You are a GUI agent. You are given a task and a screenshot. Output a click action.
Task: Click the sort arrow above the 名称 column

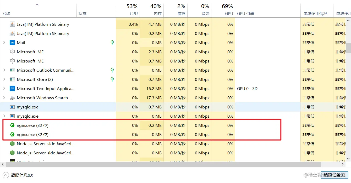click(37, 5)
